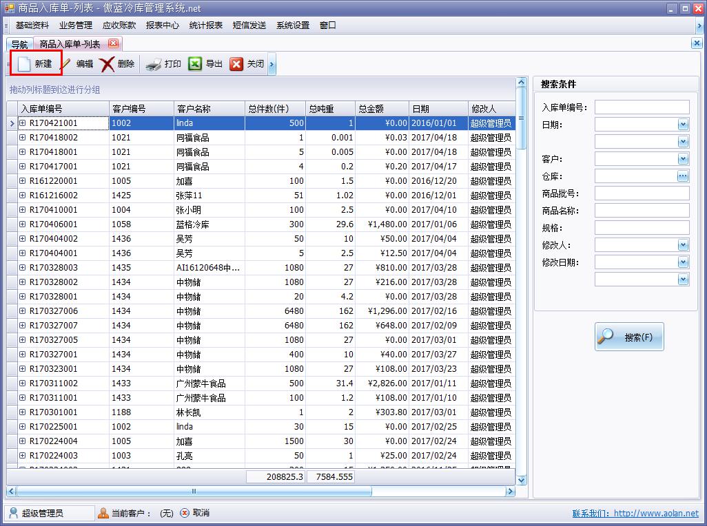Click the horizontal scrollbar under the grid
Image resolution: width=707 pixels, height=526 pixels.
pos(193,492)
